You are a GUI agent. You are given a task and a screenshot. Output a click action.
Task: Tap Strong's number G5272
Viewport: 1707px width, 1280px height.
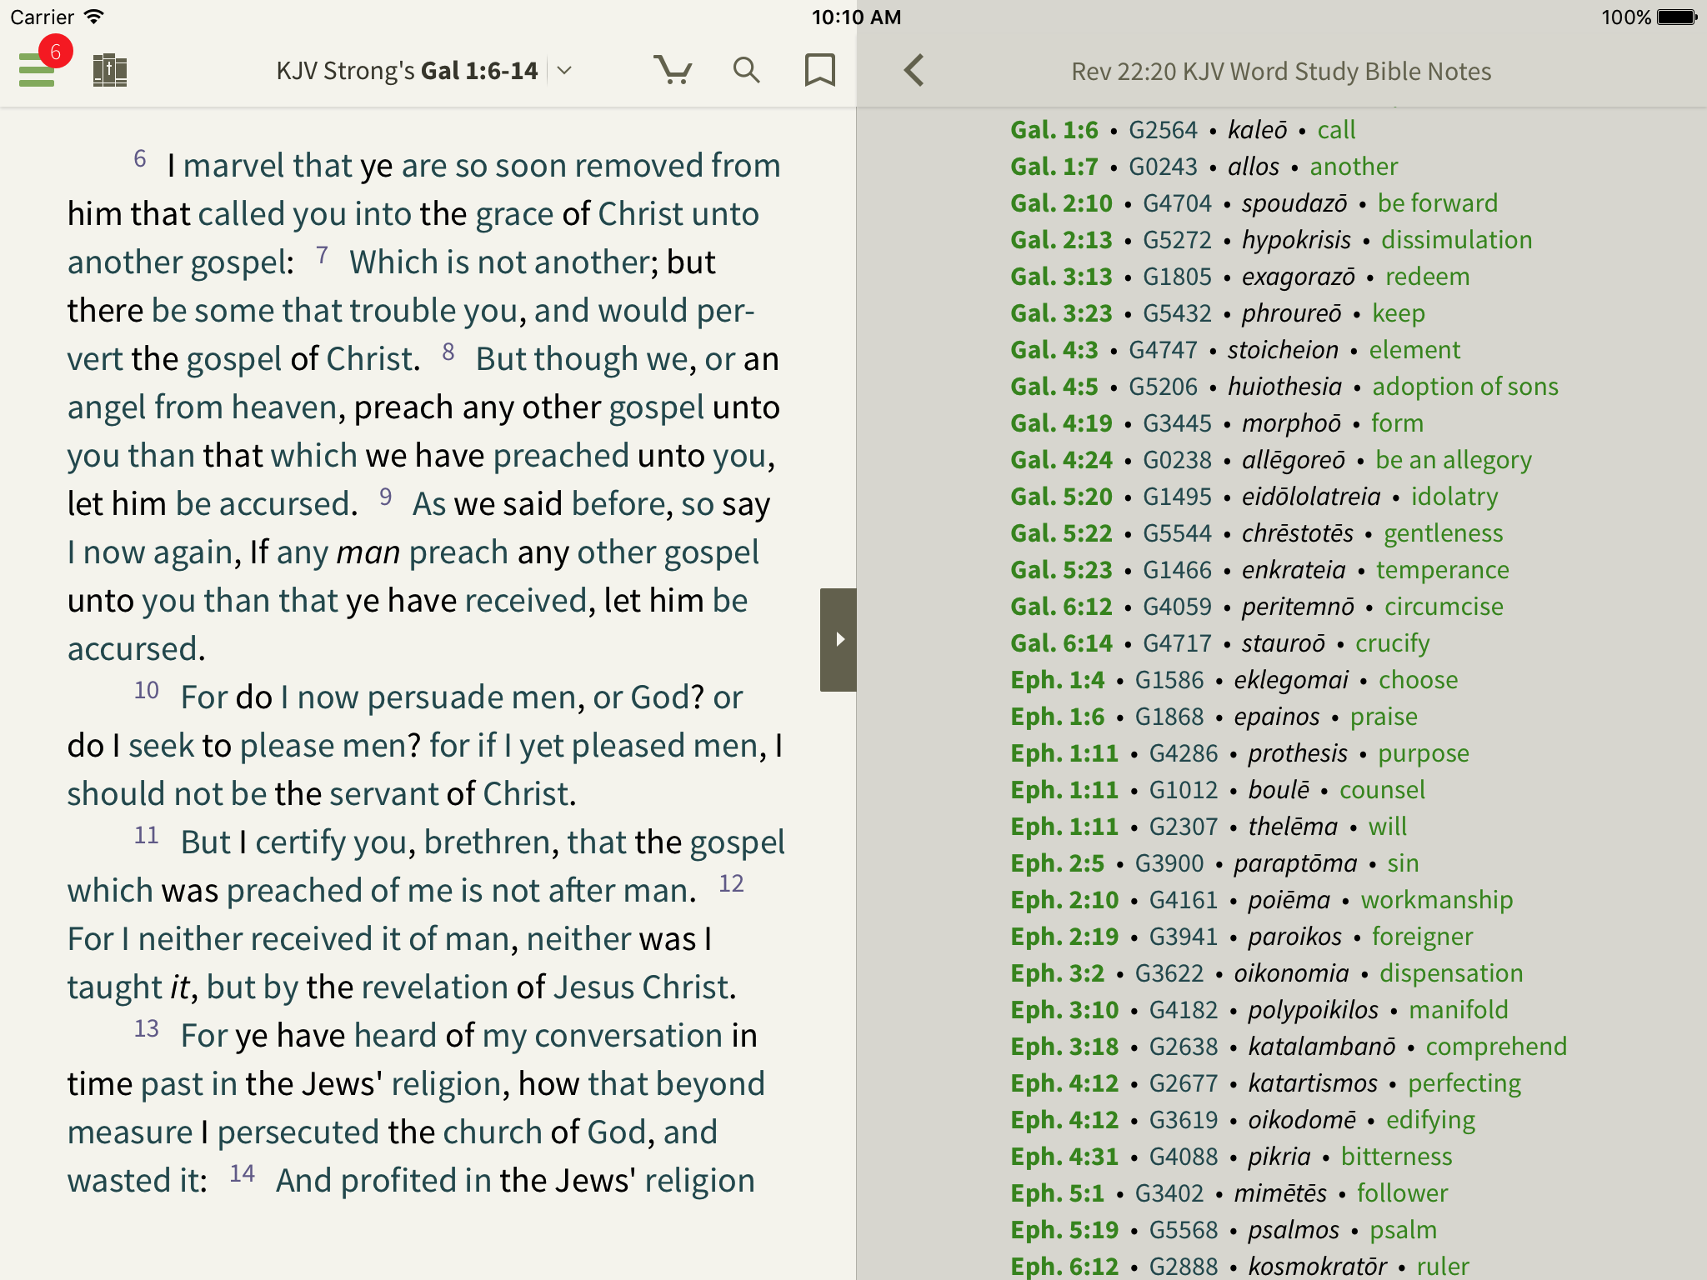(x=1177, y=240)
